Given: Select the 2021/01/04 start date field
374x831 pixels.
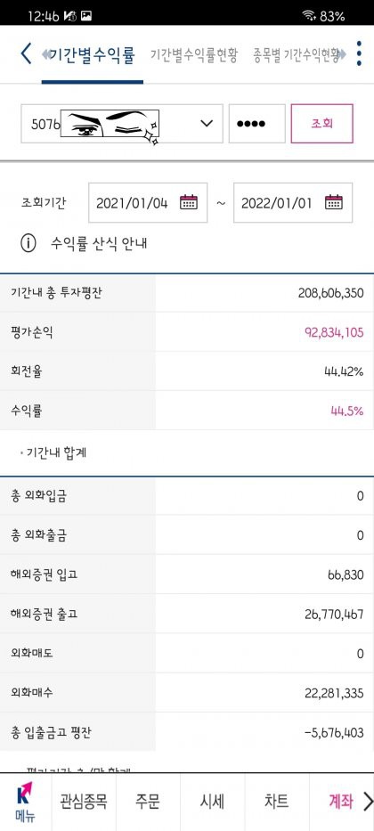Looking at the screenshot, I should pos(148,202).
